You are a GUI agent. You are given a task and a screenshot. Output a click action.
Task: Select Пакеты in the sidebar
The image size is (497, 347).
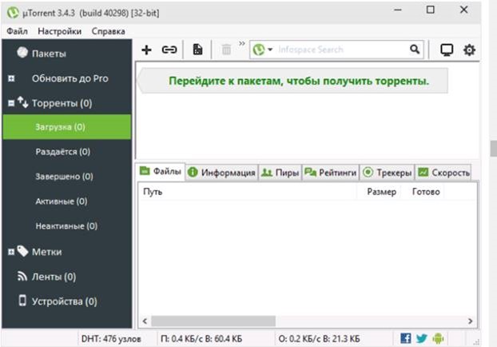67,54
